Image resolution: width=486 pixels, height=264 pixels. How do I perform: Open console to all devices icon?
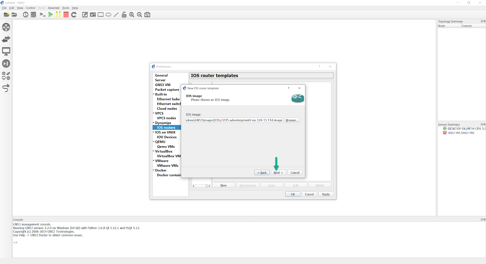(x=43, y=15)
